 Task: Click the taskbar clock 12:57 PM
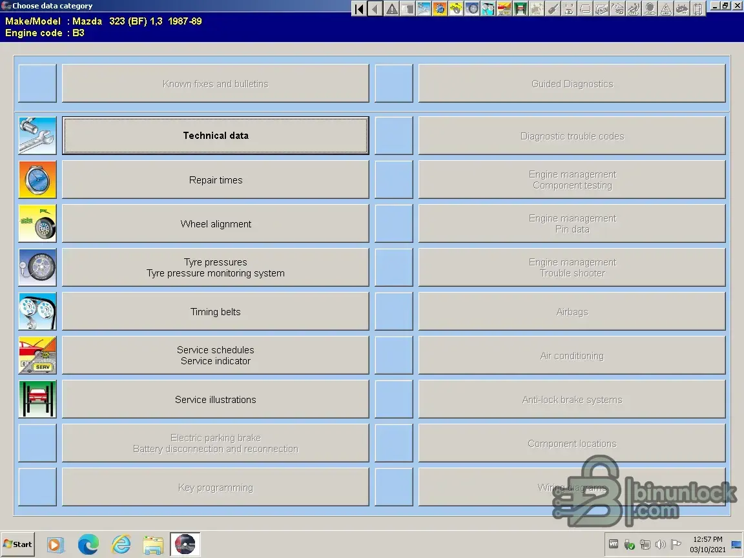pos(707,539)
